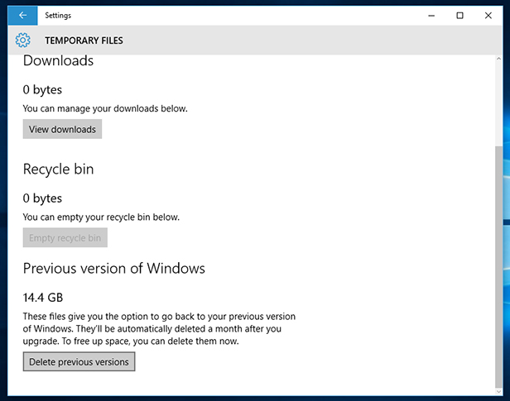Image resolution: width=510 pixels, height=401 pixels.
Task: Click the TEMPORARY FILES page title
Action: click(x=84, y=41)
